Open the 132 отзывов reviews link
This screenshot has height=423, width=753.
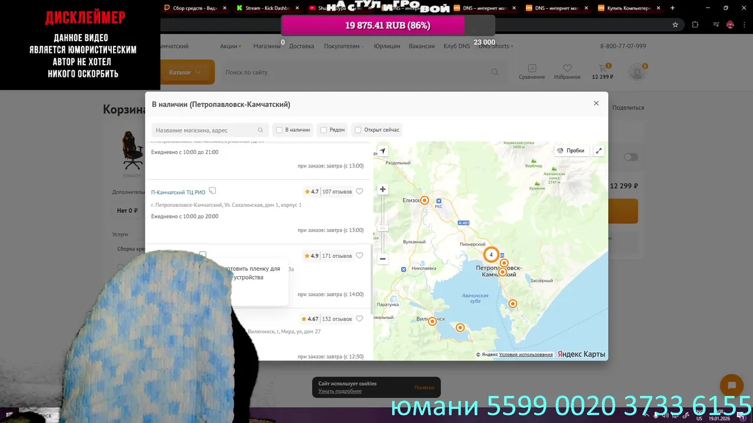337,319
